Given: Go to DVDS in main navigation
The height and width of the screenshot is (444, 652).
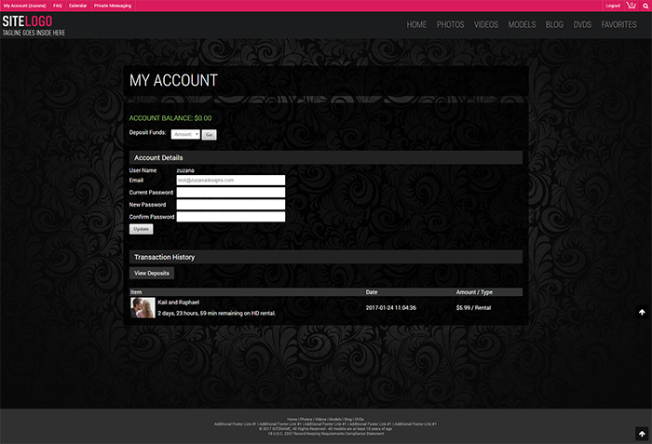Looking at the screenshot, I should click(582, 25).
